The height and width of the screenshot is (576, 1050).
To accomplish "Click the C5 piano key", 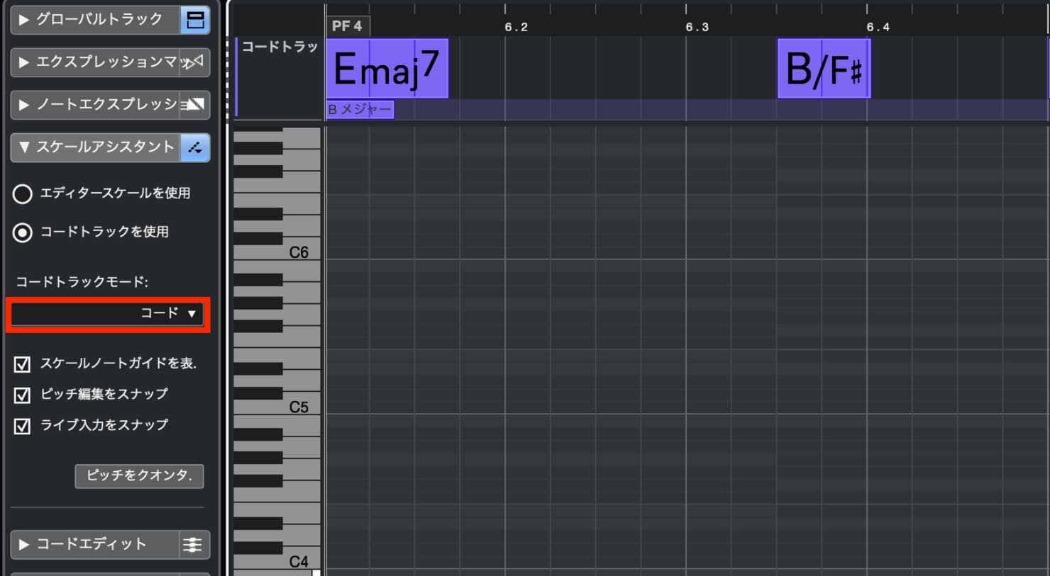I will point(277,407).
